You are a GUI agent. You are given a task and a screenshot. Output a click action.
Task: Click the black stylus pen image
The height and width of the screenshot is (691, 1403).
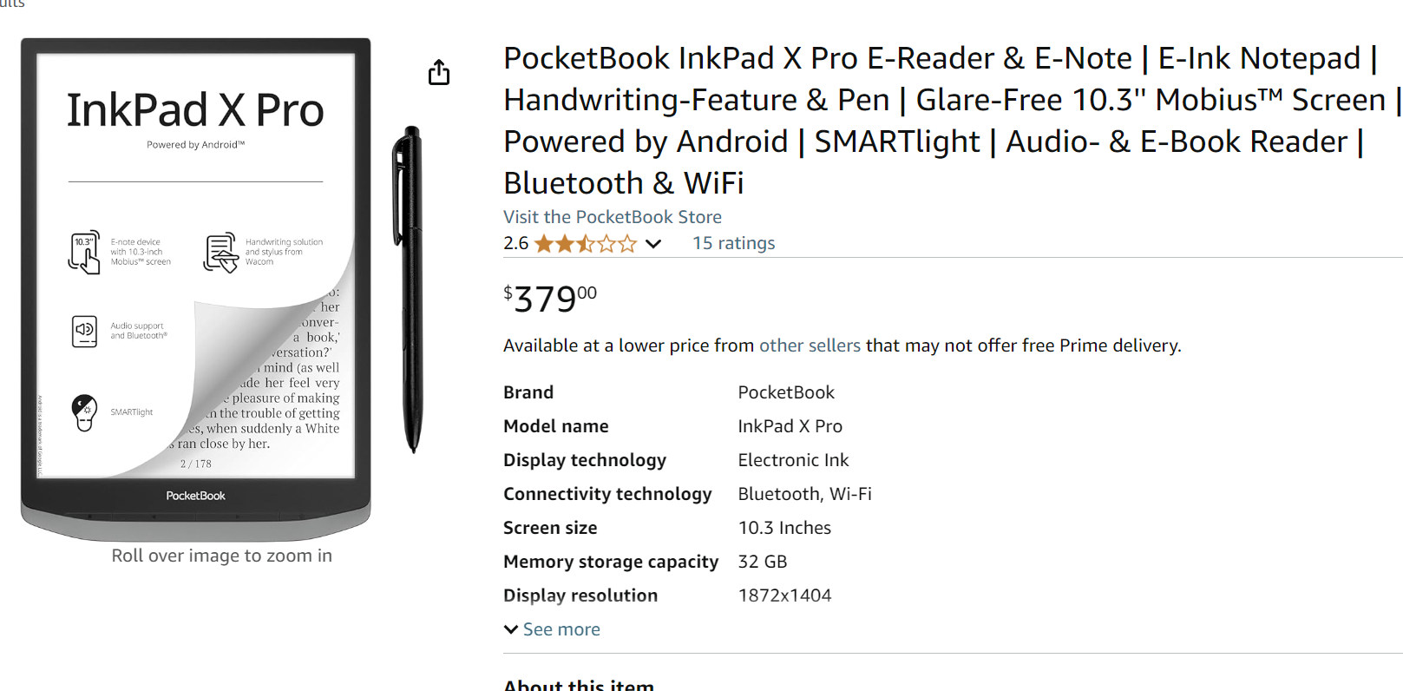[410, 289]
